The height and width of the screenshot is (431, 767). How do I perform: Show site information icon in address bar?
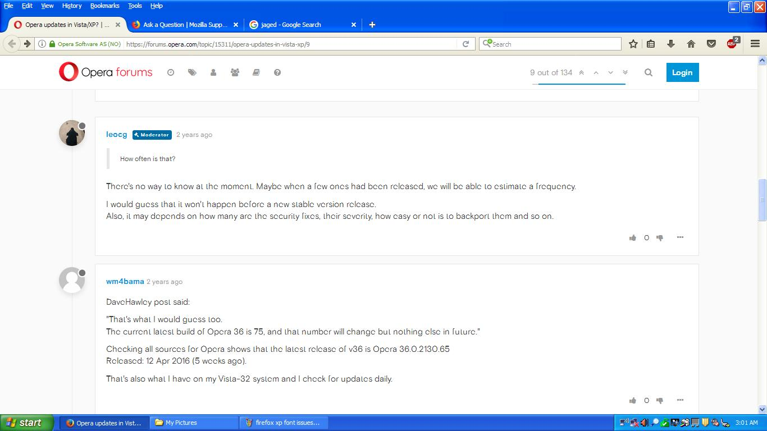click(x=42, y=44)
